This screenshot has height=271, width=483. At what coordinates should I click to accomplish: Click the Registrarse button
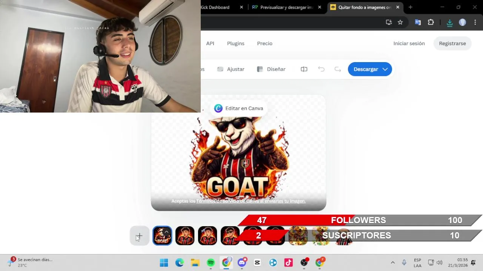pyautogui.click(x=452, y=43)
